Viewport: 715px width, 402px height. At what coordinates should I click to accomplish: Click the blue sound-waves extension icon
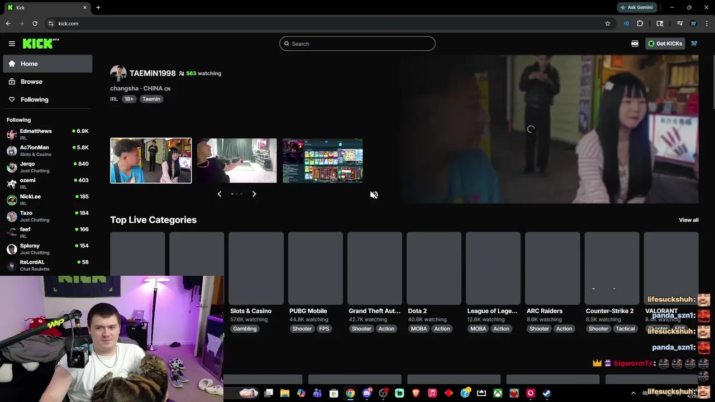point(626,23)
